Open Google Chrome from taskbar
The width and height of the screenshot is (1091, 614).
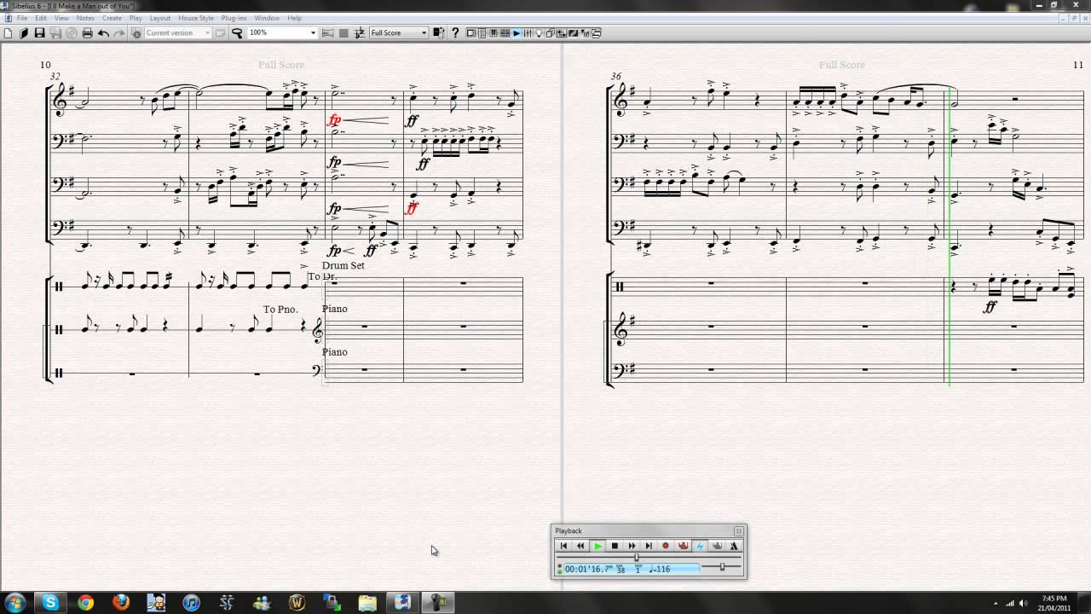[x=85, y=603]
